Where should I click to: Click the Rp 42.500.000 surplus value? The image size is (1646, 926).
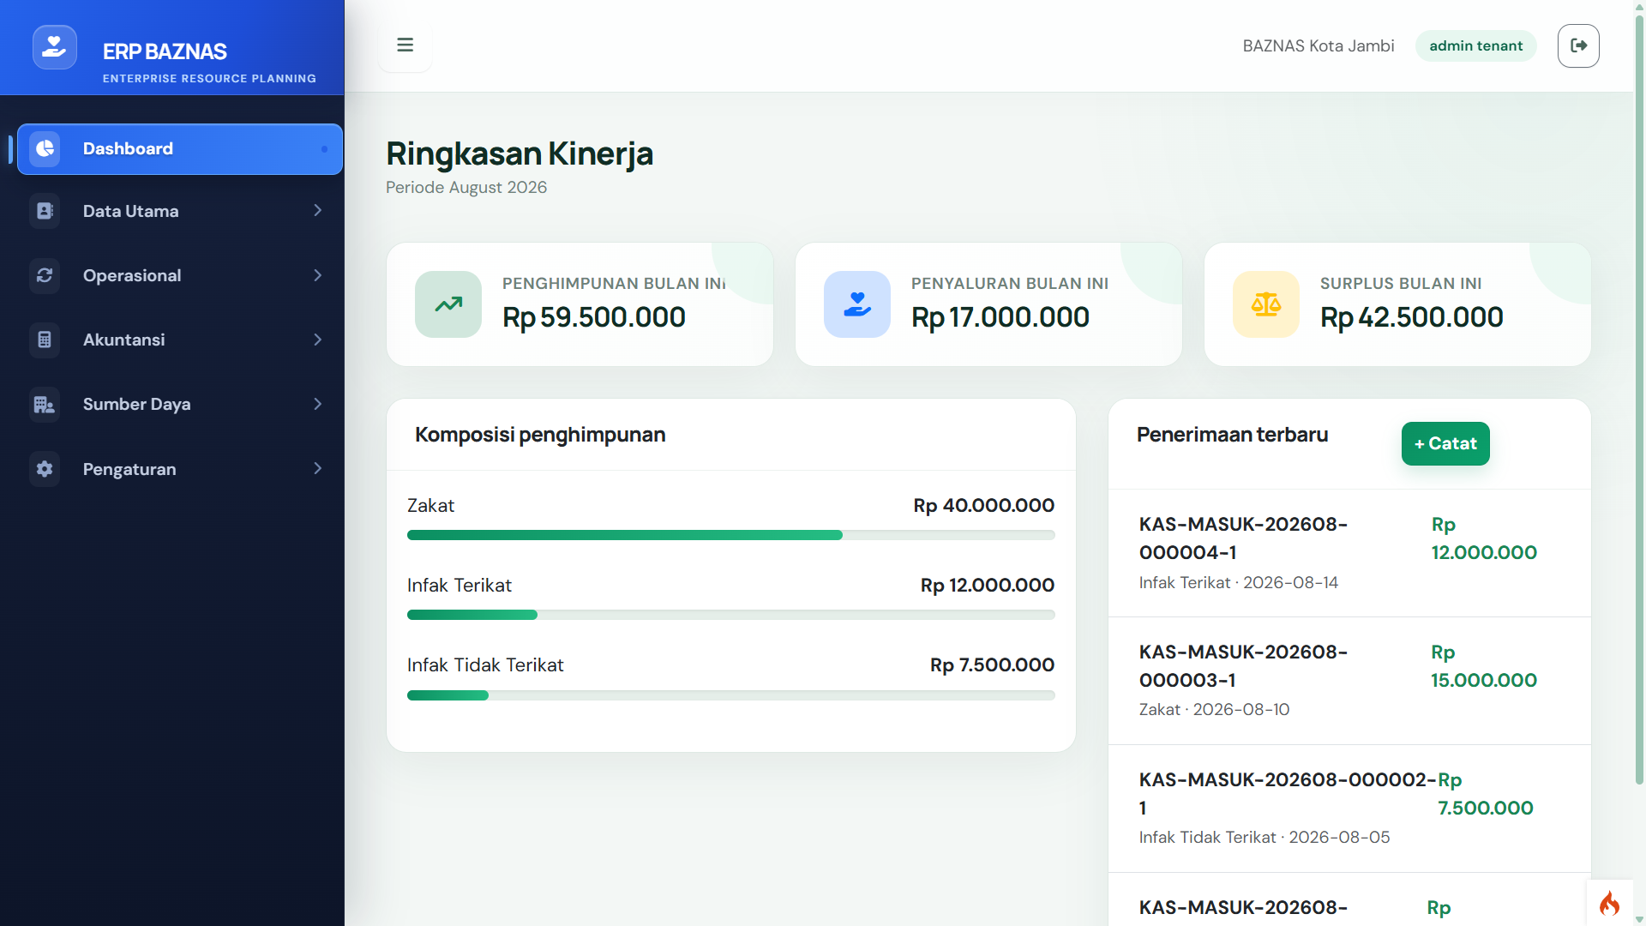(1412, 317)
